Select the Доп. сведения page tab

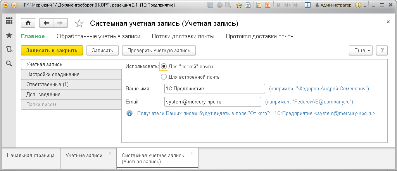coord(71,95)
